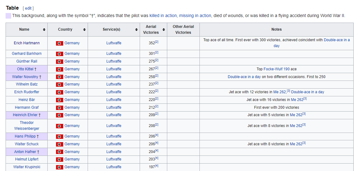Open Günther Rall's article

27,61
